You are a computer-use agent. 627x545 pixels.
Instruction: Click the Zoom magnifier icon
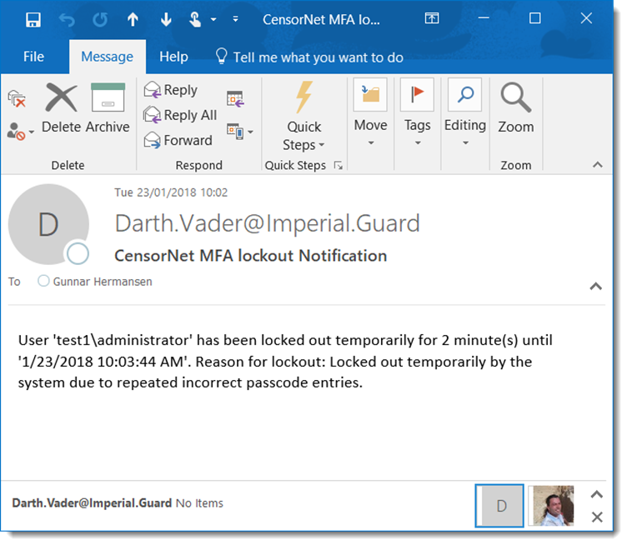click(515, 98)
